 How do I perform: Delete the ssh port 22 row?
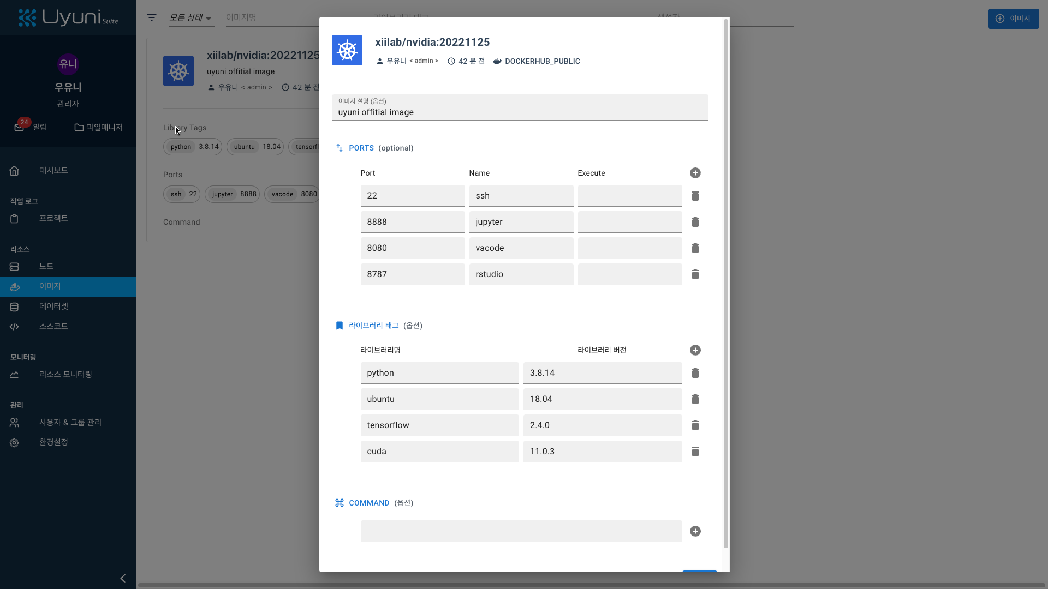(695, 196)
